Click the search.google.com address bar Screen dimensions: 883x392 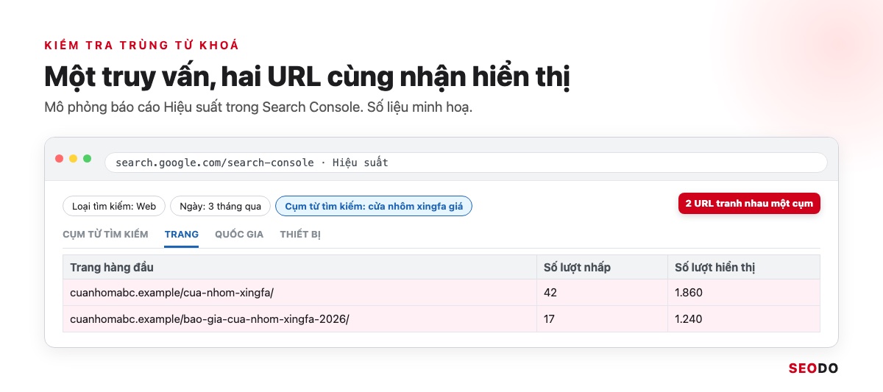pos(466,163)
